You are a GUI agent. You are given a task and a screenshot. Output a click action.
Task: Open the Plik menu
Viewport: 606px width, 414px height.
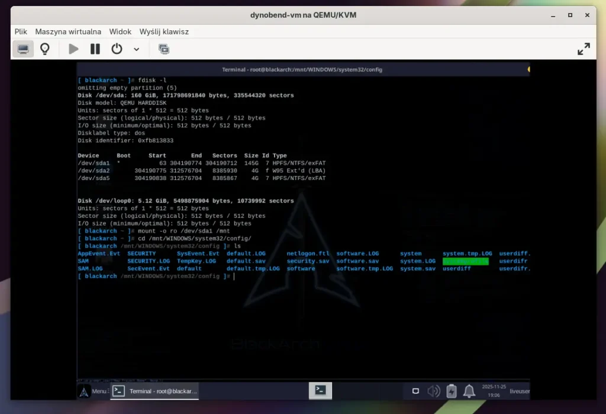(21, 31)
